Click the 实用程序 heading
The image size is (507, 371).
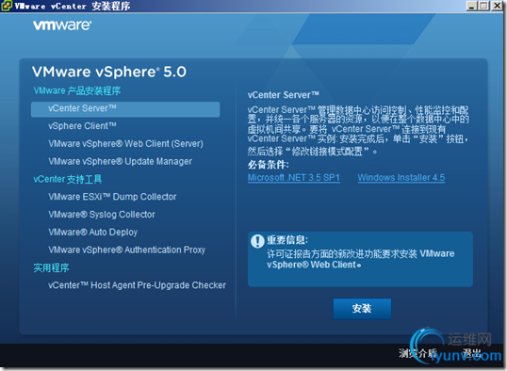click(x=51, y=268)
